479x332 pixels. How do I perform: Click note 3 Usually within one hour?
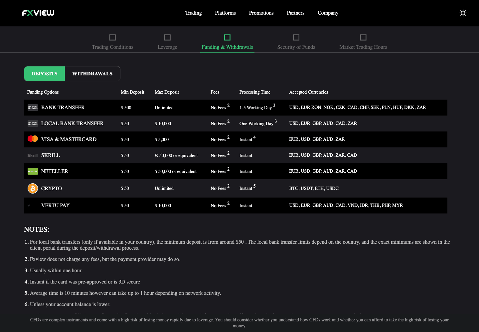56,271
